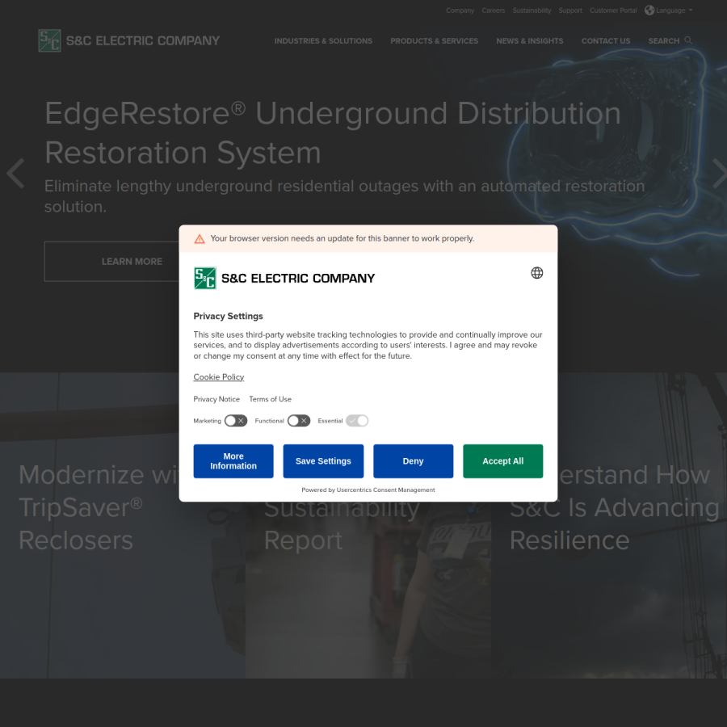Click the globe icon beside Language
Image resolution: width=727 pixels, height=727 pixels.
pyautogui.click(x=649, y=11)
